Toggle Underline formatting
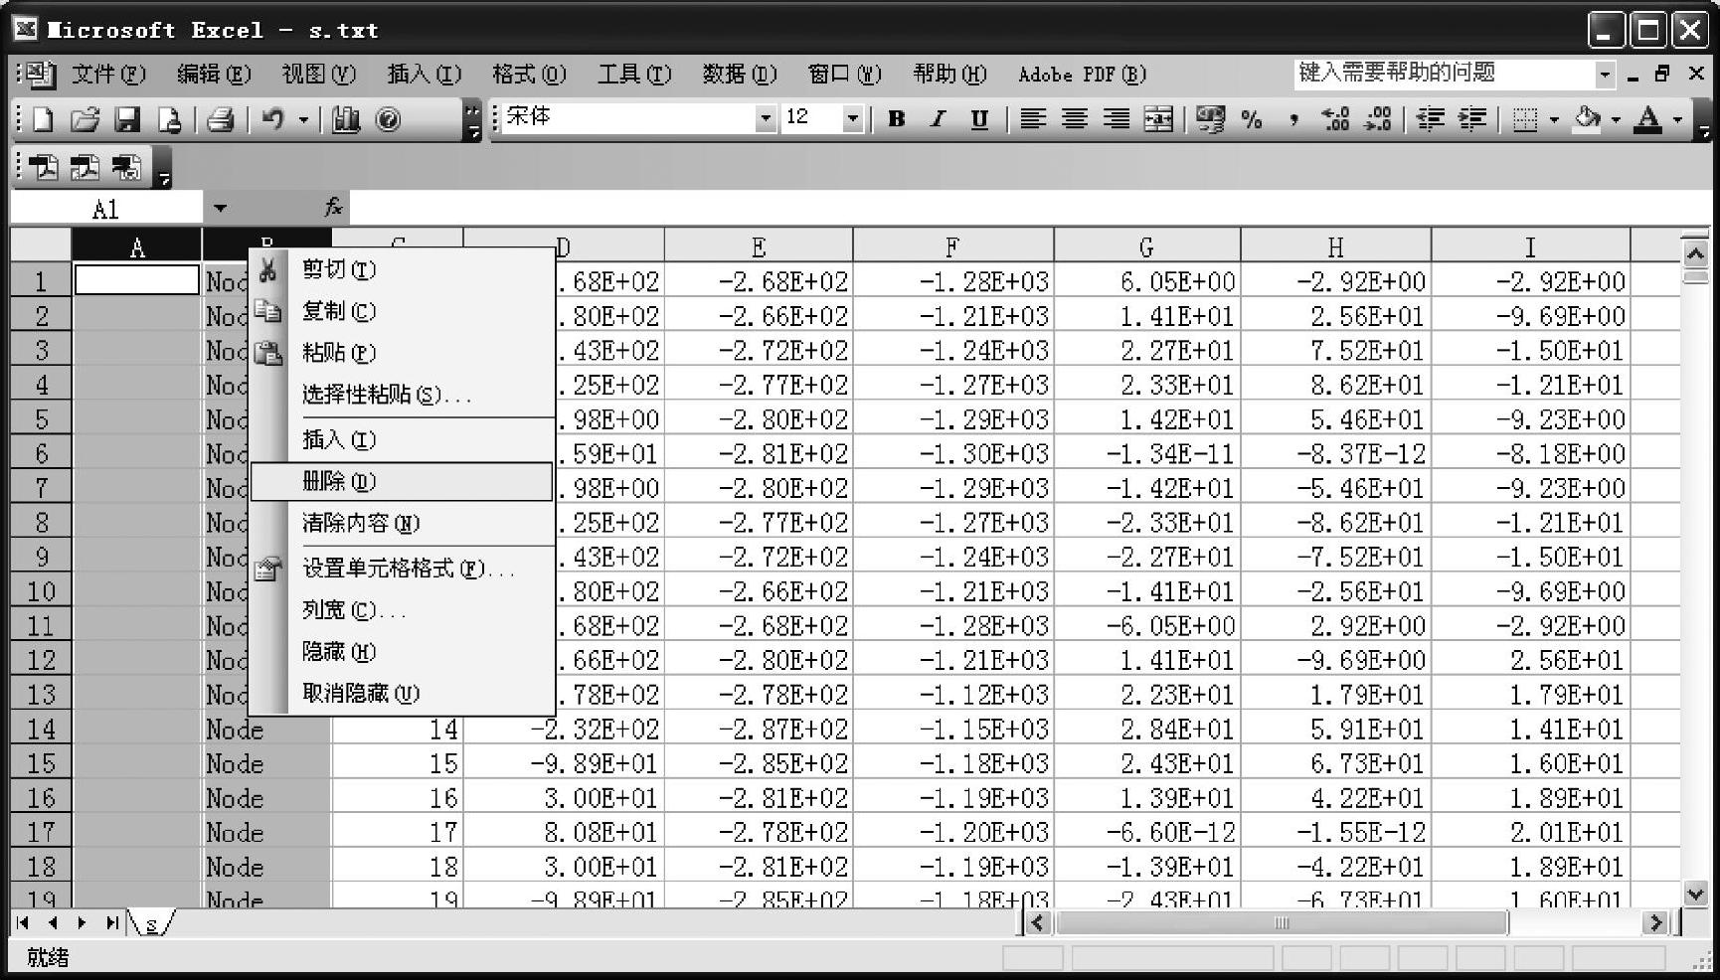Image resolution: width=1720 pixels, height=980 pixels. click(x=979, y=119)
